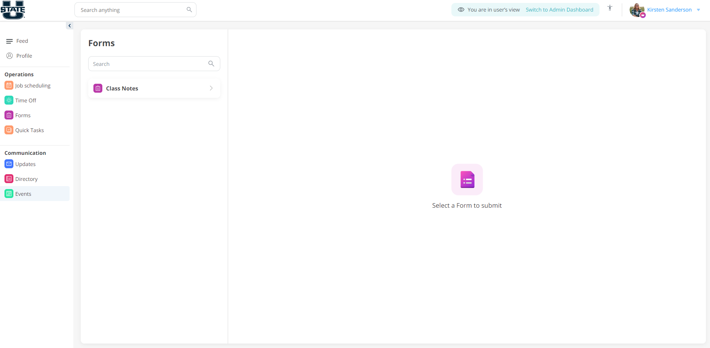This screenshot has height=348, width=710.
Task: Click the Class Notes form icon
Action: pyautogui.click(x=97, y=88)
